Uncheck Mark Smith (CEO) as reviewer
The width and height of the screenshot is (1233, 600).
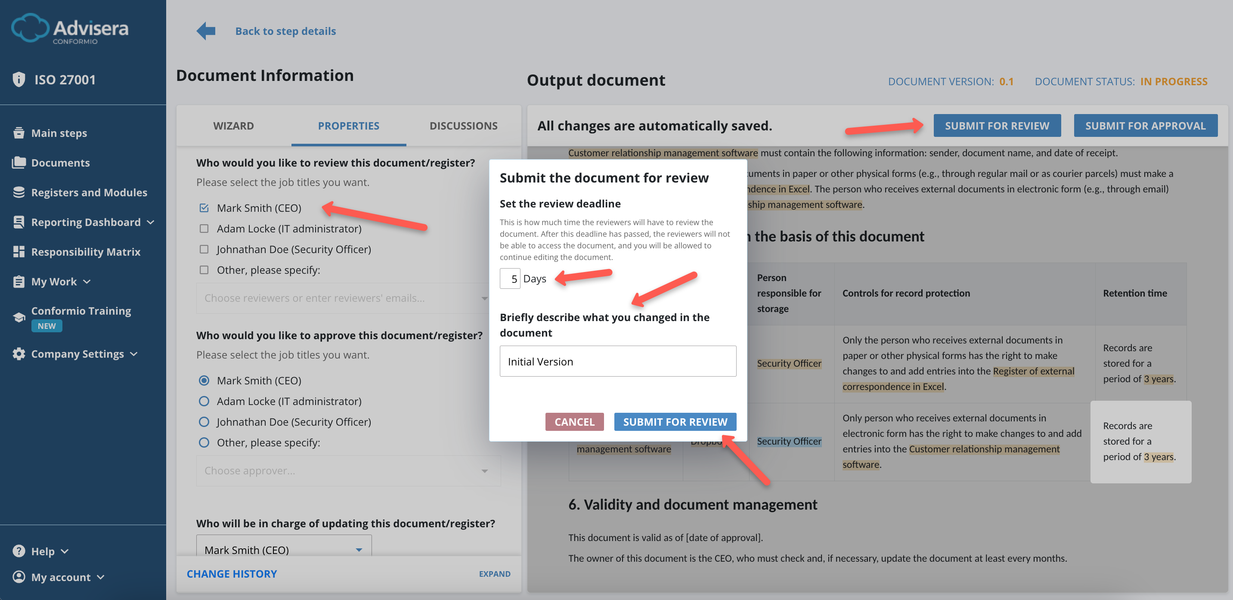tap(204, 207)
